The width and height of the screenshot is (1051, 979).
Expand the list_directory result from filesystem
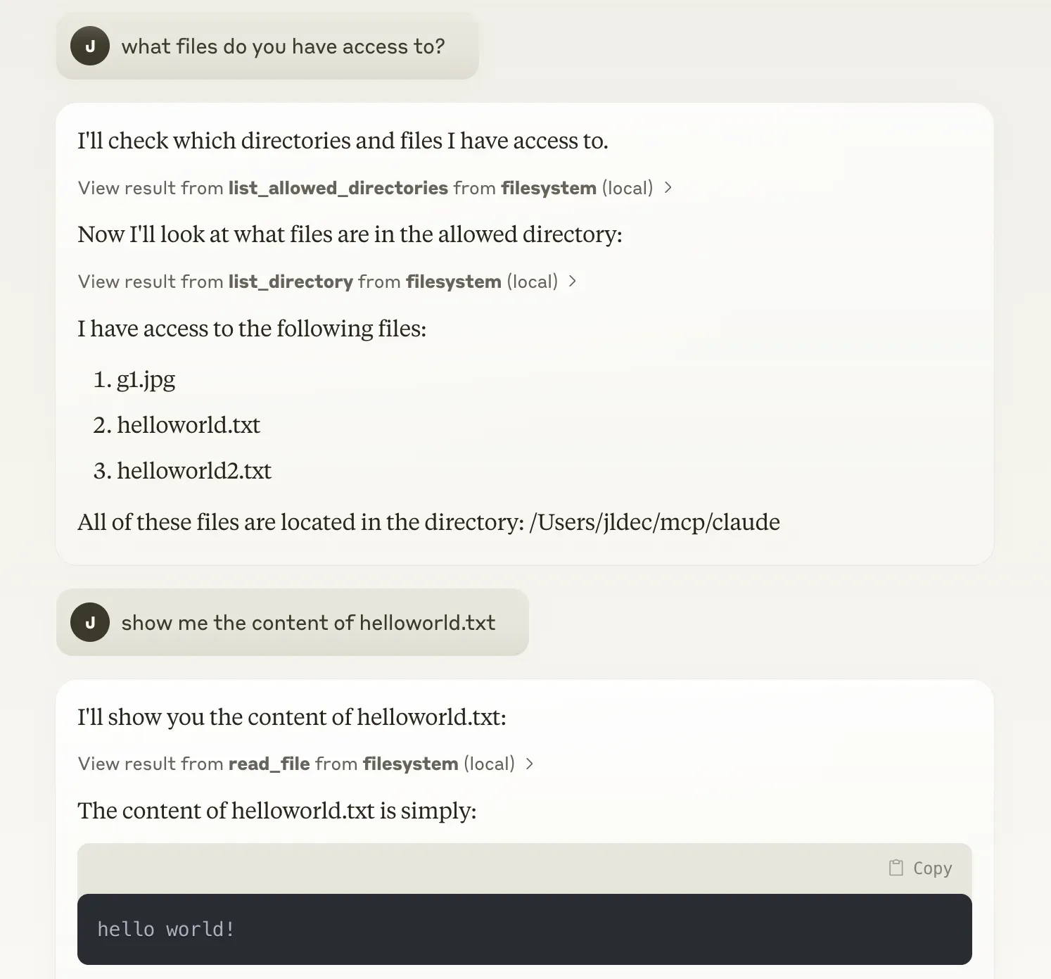tap(291, 281)
